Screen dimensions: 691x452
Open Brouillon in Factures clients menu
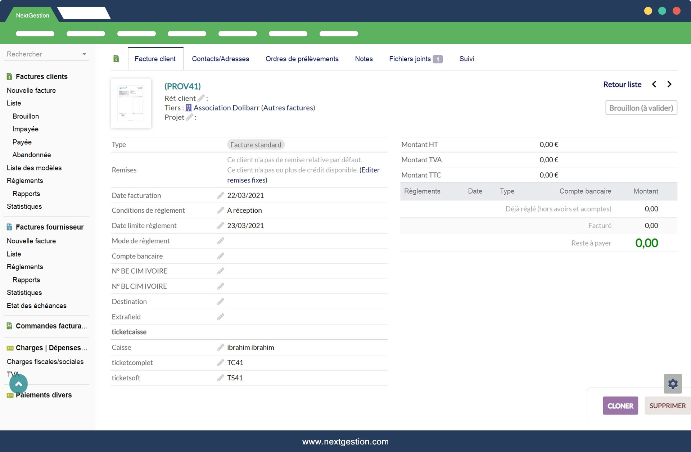pyautogui.click(x=26, y=116)
